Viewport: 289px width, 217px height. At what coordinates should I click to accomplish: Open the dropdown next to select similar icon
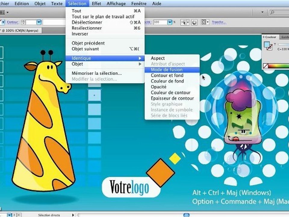click(x=188, y=23)
